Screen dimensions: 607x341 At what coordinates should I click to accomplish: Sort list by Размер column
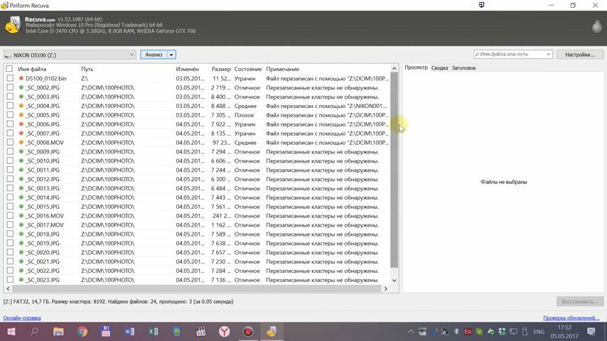[x=220, y=69]
